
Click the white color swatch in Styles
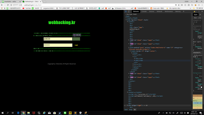(x=201, y=87)
